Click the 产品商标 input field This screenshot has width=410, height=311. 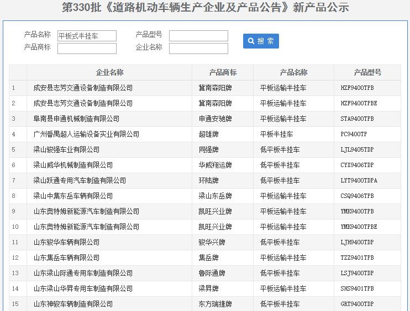[x=87, y=49]
